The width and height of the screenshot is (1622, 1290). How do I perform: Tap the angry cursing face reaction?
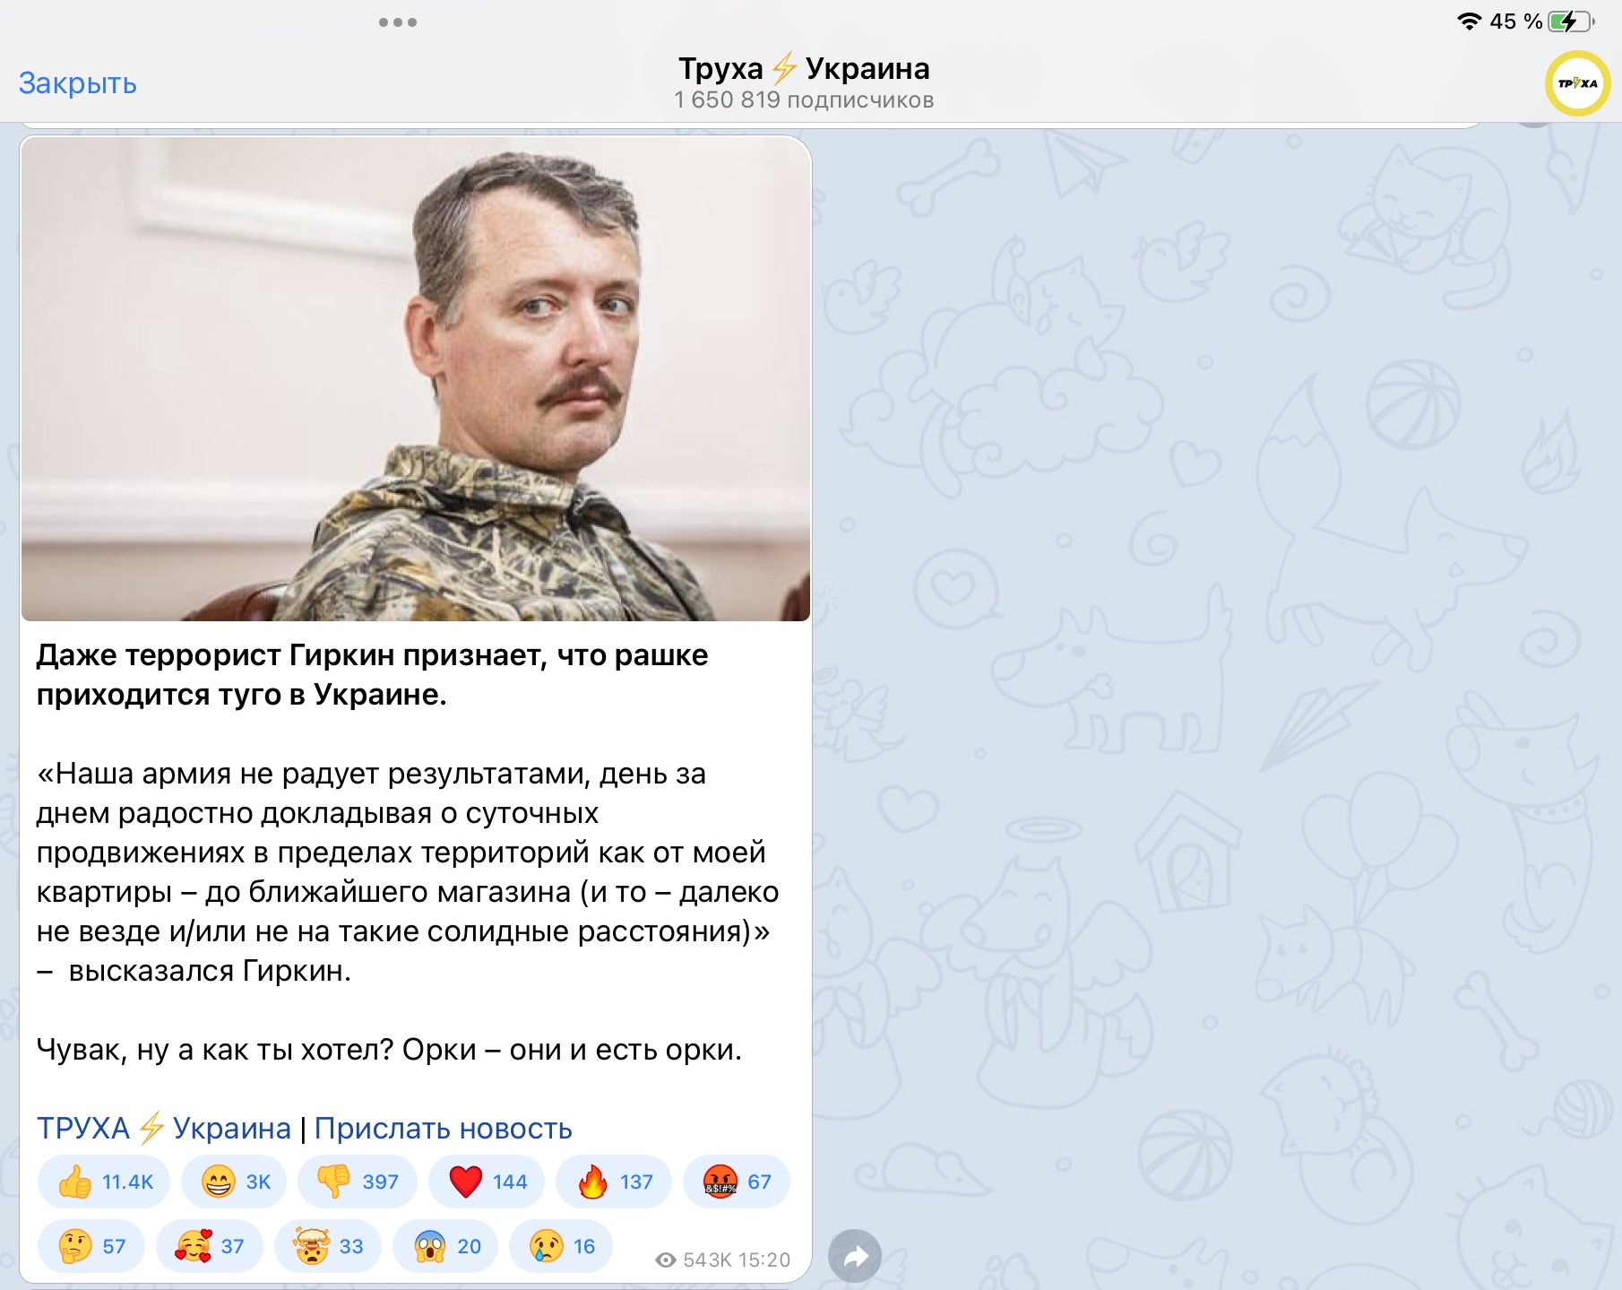[x=736, y=1182]
